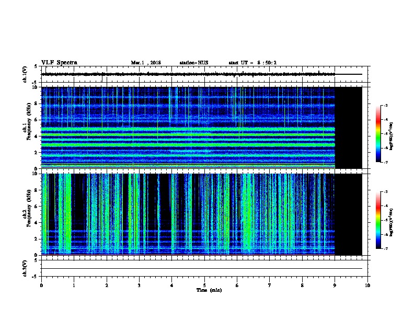Select the 'start UT = 8 :50: 2' text
The image size is (414, 320).
point(252,63)
